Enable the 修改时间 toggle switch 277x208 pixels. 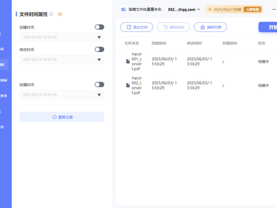100,49
